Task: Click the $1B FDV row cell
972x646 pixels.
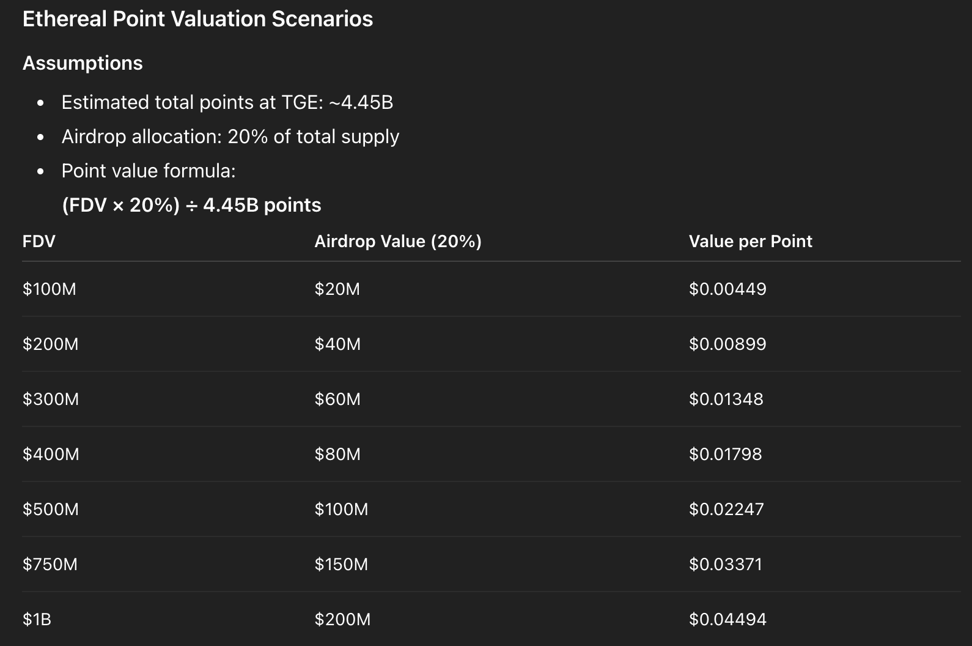Action: [x=37, y=619]
